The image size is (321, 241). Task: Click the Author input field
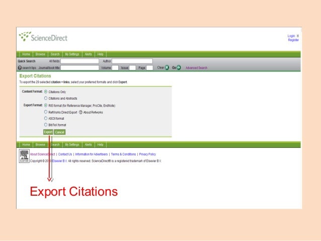tap(132, 61)
